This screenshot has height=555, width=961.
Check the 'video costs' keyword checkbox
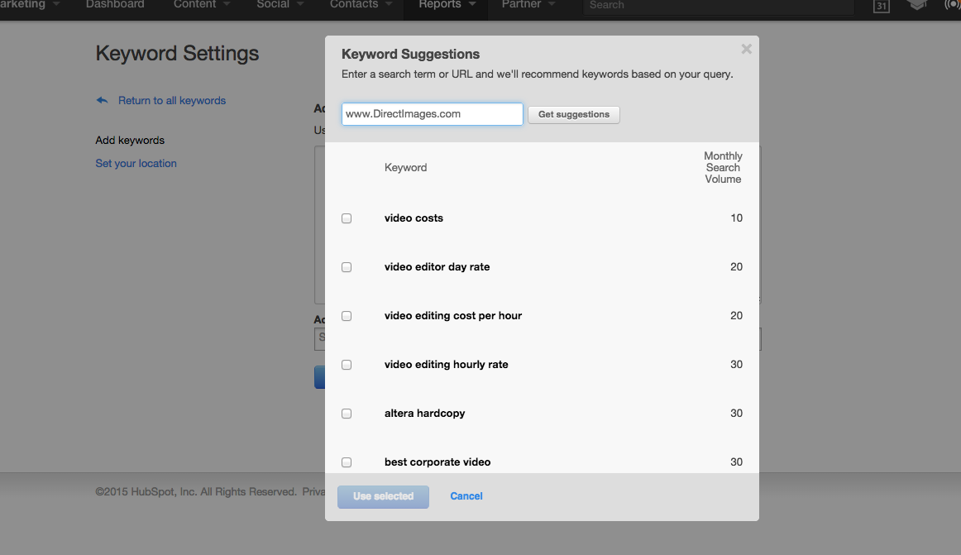pyautogui.click(x=347, y=218)
